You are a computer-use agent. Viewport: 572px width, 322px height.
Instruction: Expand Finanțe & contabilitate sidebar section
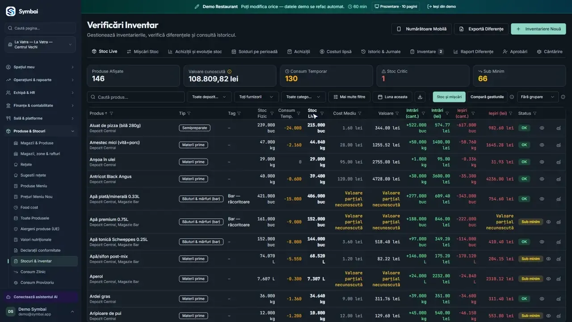tap(41, 106)
